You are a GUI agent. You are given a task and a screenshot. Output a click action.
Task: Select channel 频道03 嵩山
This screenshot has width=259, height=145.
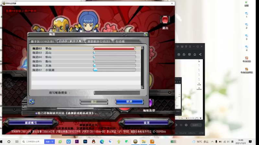[86, 53]
